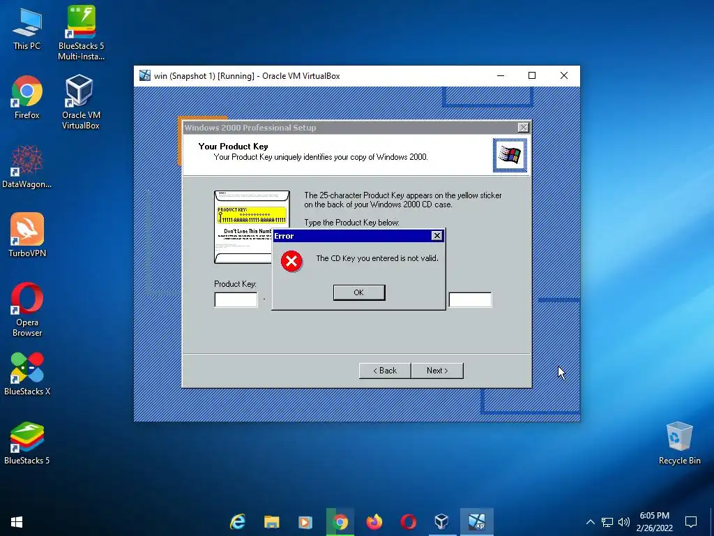Screen dimensions: 714x536
Task: Select the Recycle Bin desktop icon
Action: [679, 443]
